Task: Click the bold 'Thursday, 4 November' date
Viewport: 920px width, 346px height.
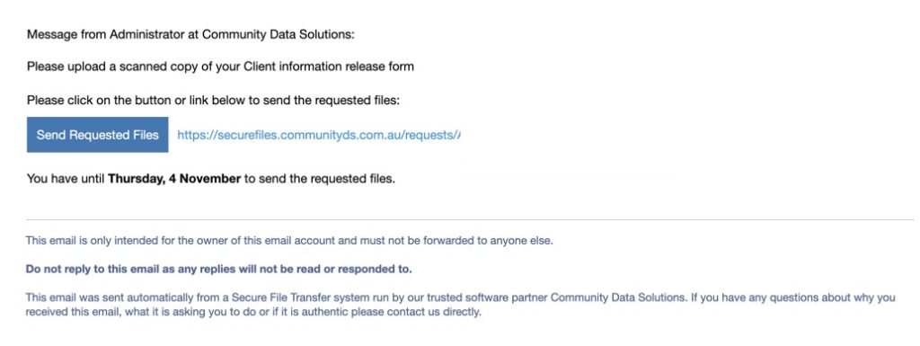Action: point(174,179)
